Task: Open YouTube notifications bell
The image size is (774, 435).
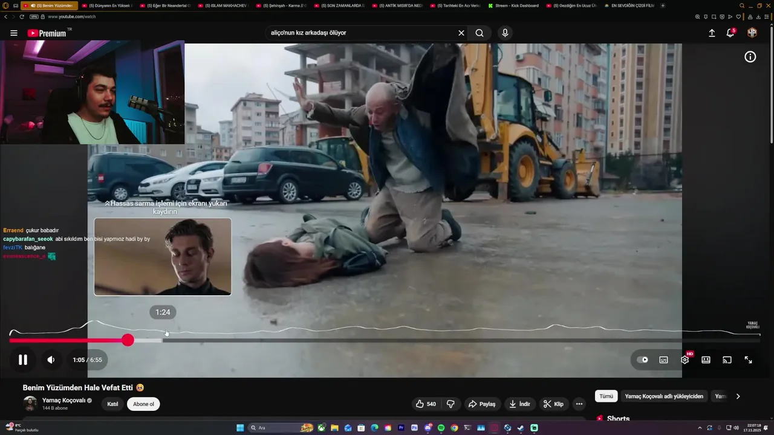Action: (x=730, y=33)
